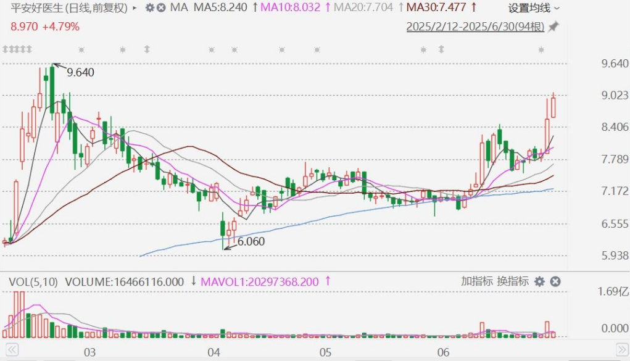Click the 04 month marker on time axis
The width and height of the screenshot is (630, 361).
pos(214,353)
